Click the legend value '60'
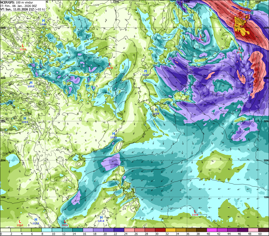Image resolution: width=269 pixels, height=236 pixels. click(260, 234)
